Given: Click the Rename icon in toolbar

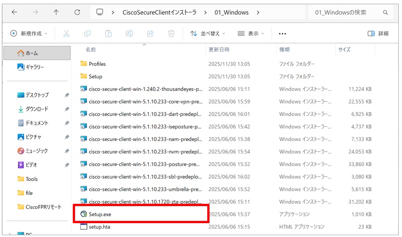Looking at the screenshot, I should click(129, 34).
